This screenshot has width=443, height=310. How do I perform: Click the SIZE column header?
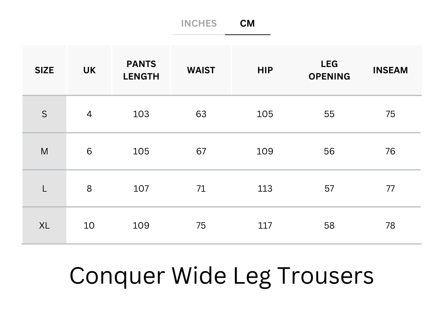[x=44, y=70]
